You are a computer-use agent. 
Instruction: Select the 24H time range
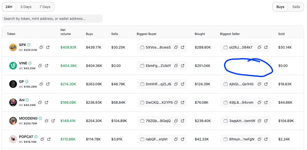pyautogui.click(x=9, y=7)
